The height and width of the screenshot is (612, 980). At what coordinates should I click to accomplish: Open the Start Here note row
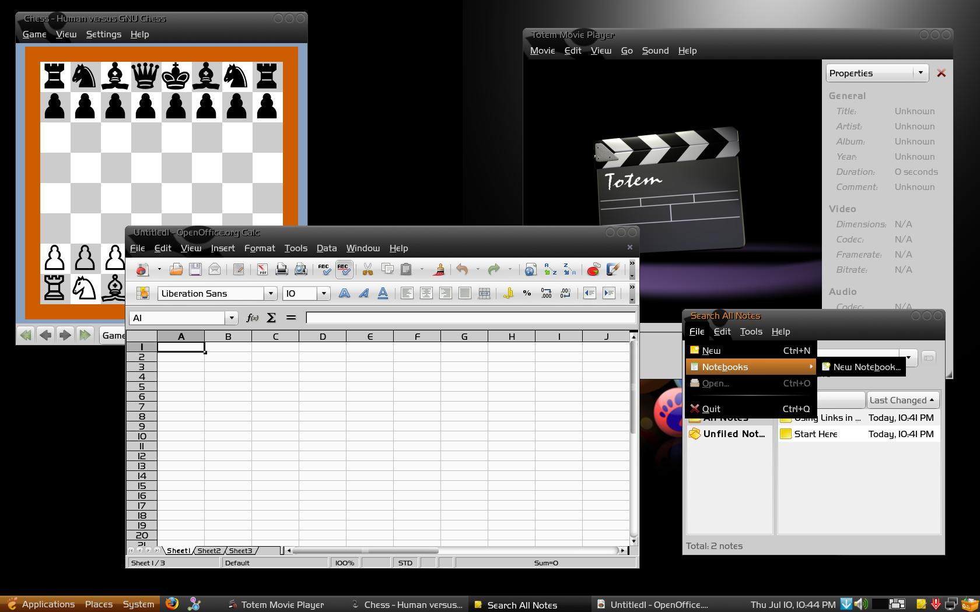pos(859,434)
